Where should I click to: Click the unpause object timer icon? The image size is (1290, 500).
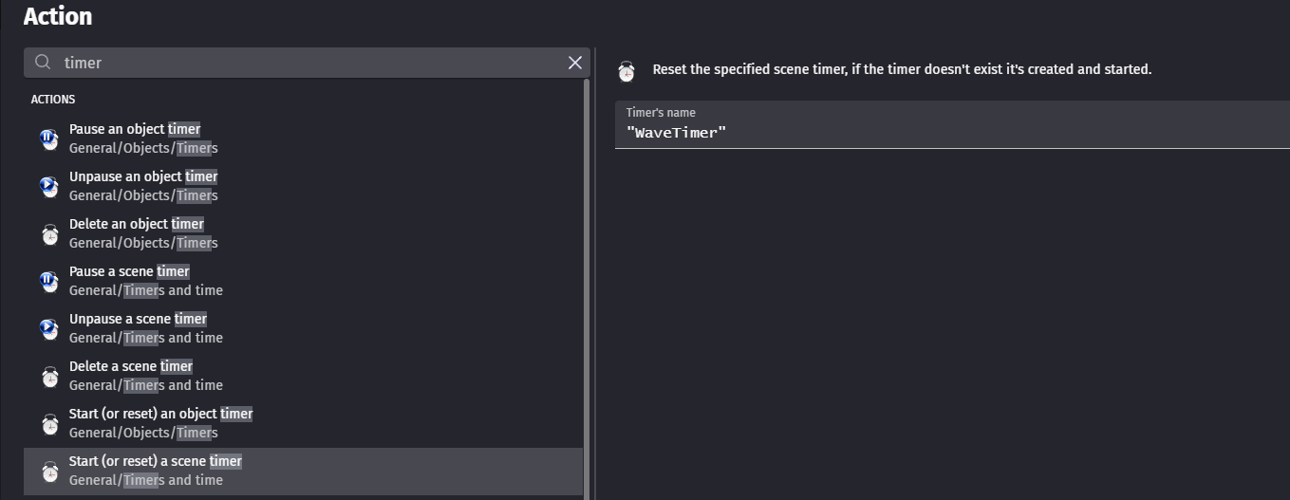[x=49, y=186]
